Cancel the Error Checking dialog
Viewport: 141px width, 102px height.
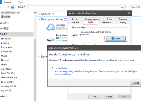point(135,83)
